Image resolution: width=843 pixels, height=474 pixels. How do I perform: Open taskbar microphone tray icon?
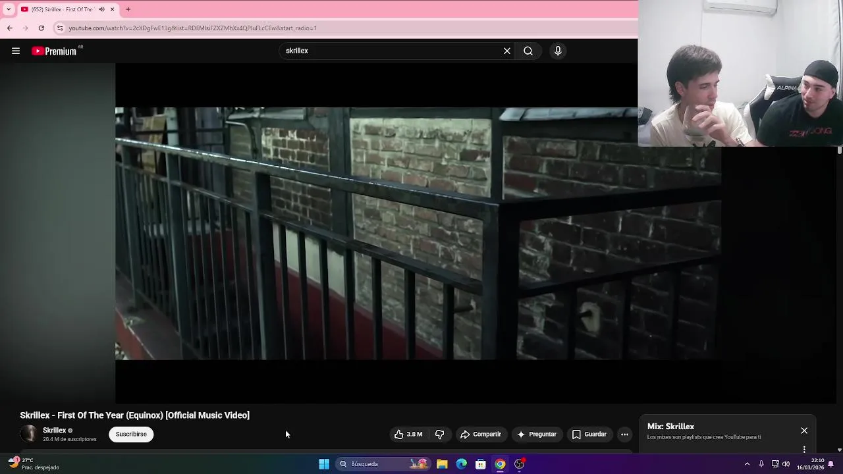click(761, 464)
